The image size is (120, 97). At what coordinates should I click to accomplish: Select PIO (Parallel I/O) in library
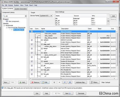(x=19, y=30)
